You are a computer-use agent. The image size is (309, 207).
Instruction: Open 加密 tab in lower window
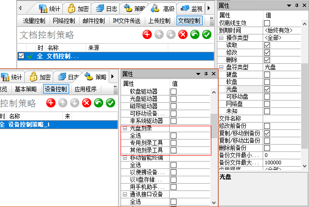pyautogui.click(x=40, y=77)
